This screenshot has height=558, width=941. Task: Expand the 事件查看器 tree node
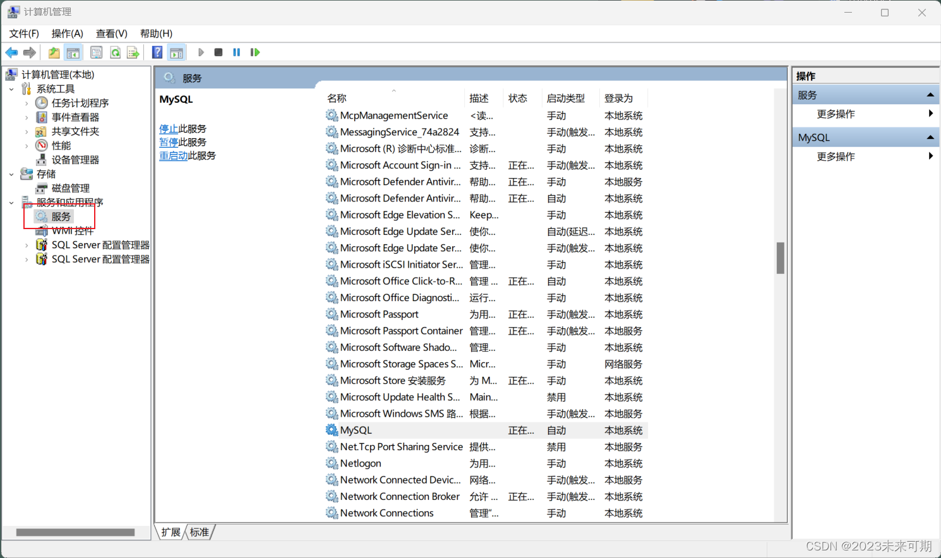(x=26, y=117)
